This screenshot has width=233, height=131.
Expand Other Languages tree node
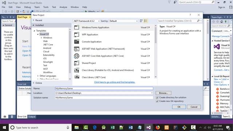(x=38, y=76)
